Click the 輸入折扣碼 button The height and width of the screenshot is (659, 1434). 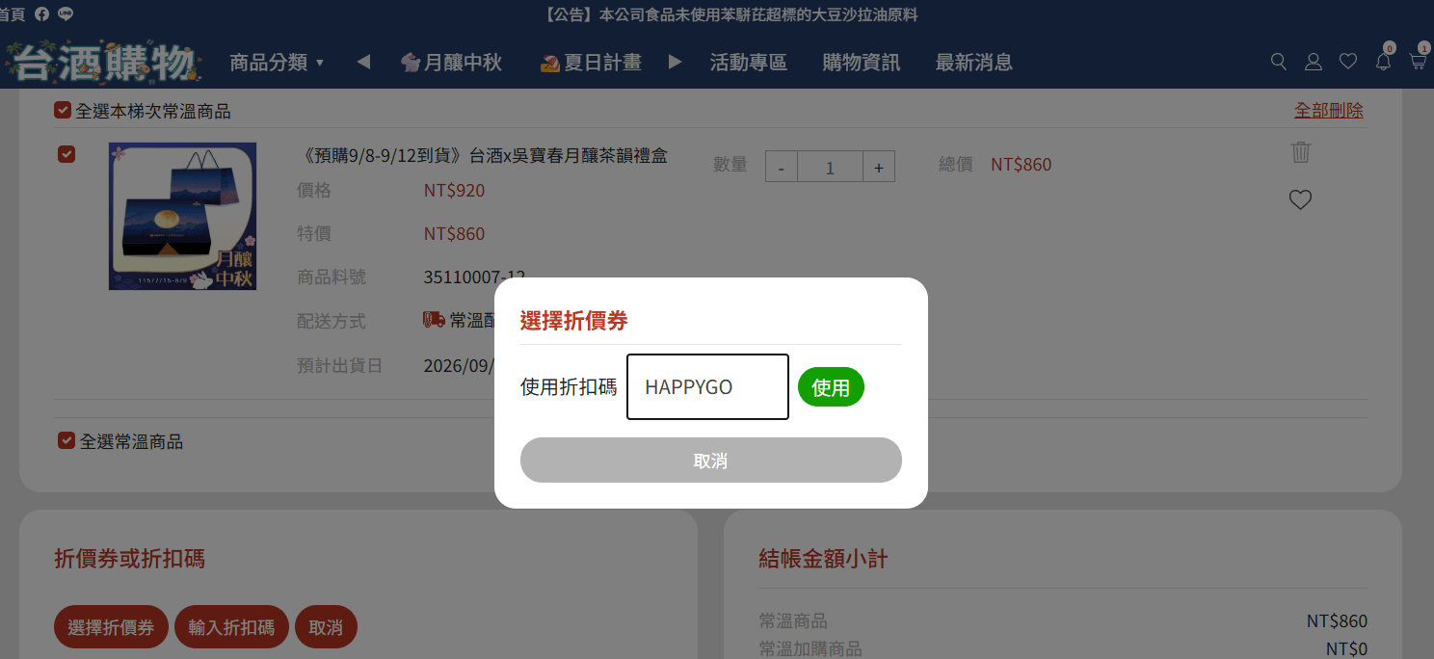point(231,627)
